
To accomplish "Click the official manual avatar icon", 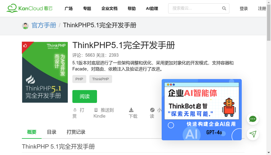I will pyautogui.click(x=25, y=25).
